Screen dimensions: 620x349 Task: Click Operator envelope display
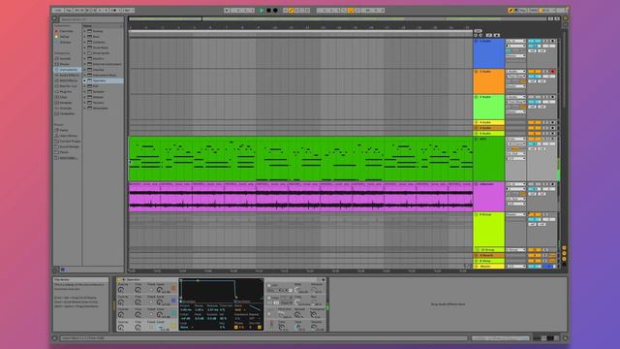221,289
